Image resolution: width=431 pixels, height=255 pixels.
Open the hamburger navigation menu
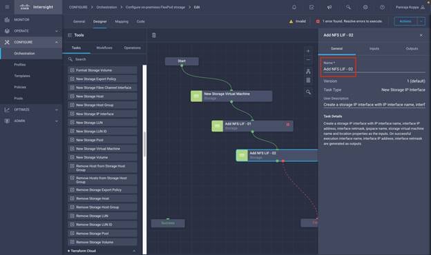[7, 7]
